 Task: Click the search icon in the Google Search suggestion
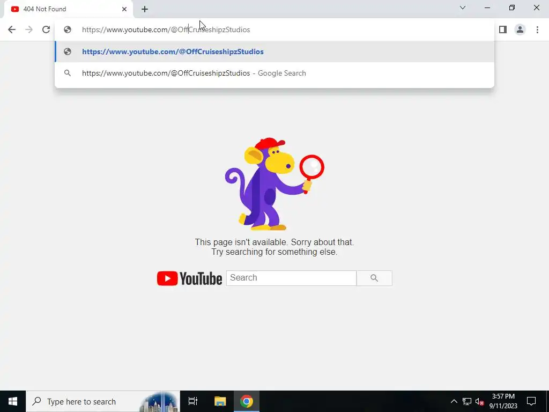68,73
